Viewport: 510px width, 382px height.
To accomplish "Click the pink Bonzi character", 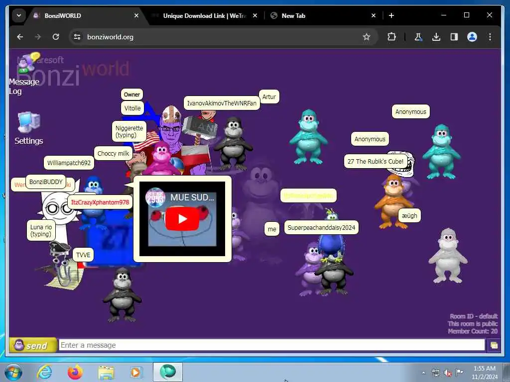I will (161, 158).
